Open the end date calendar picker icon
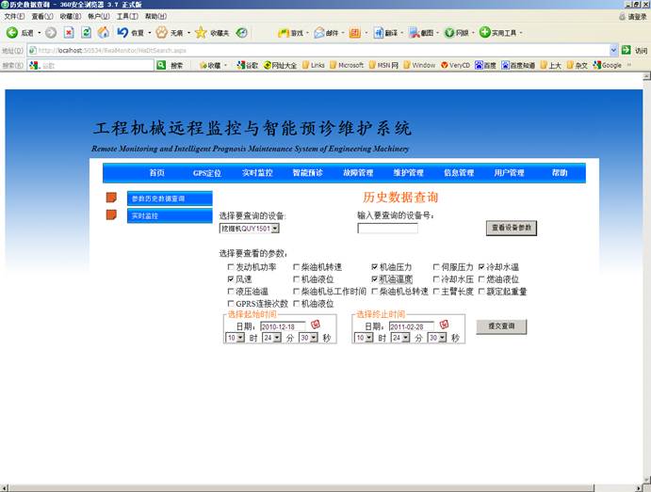Screen dimensions: 651x492 pos(444,325)
